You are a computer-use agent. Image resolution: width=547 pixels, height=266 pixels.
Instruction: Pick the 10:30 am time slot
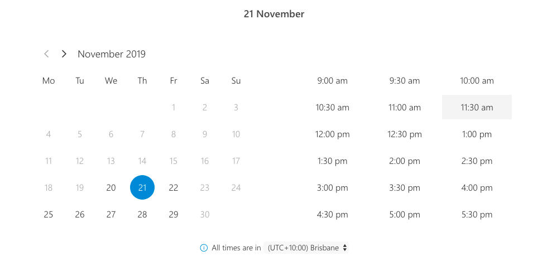point(333,107)
